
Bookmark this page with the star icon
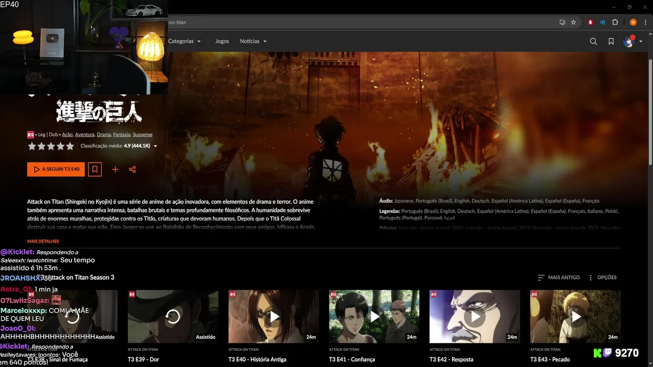pos(573,22)
